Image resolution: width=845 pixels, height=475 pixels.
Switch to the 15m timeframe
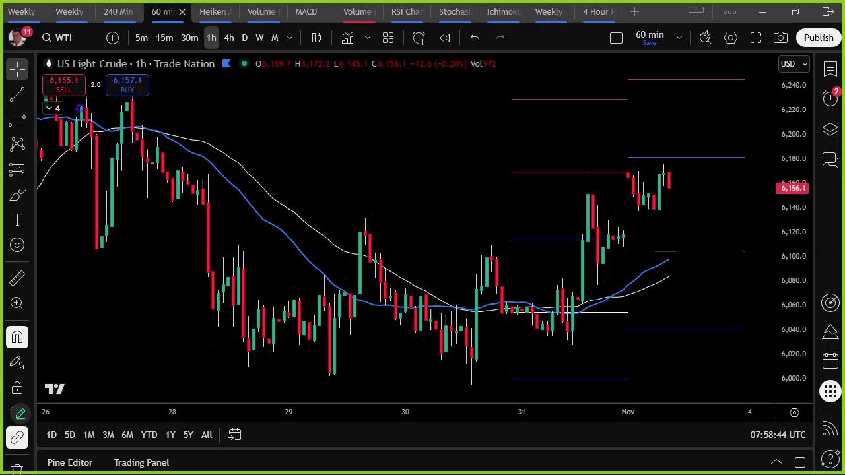164,38
